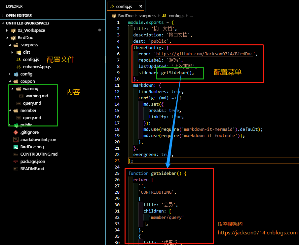The width and height of the screenshot is (299, 245).
Task: Open BirdDoc.png from the file tree
Action: click(32, 147)
